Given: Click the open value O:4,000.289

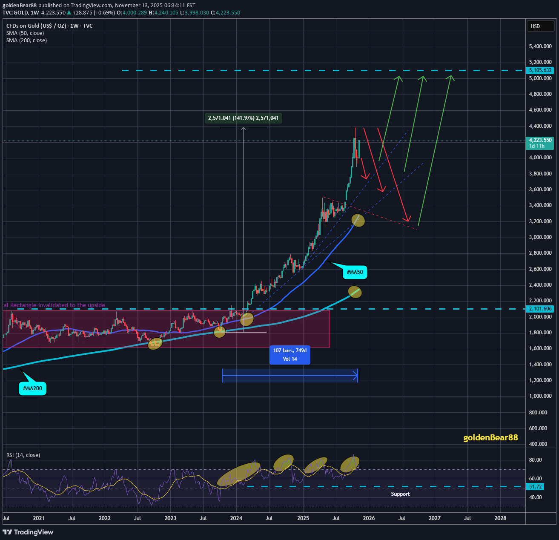Looking at the screenshot, I should (132, 13).
